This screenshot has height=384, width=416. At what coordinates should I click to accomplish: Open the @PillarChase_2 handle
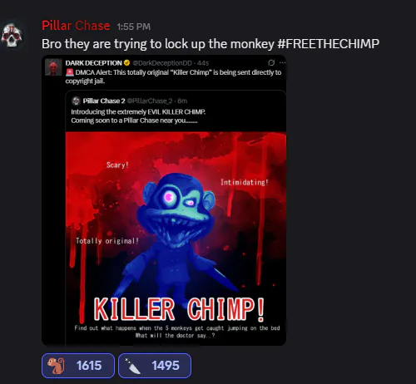150,101
